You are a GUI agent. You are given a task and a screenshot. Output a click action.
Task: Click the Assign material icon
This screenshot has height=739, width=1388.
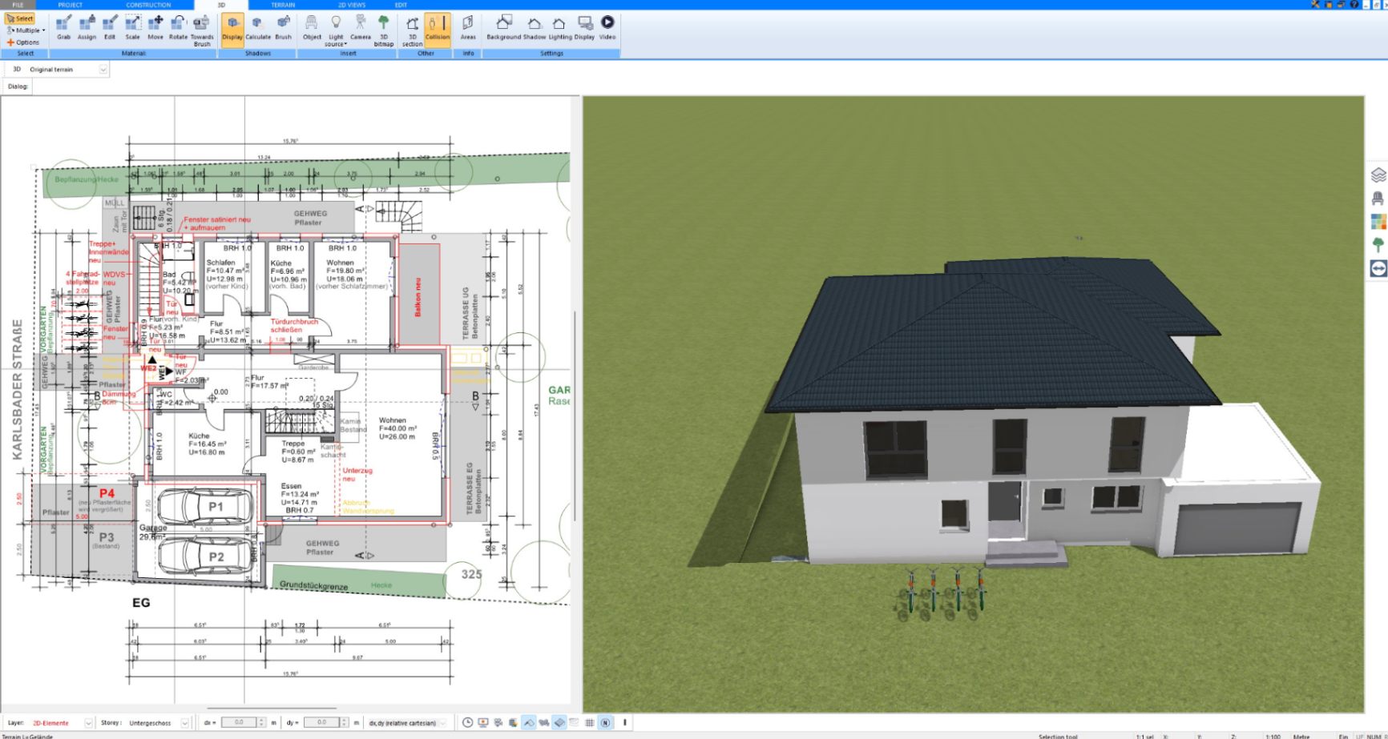point(87,27)
